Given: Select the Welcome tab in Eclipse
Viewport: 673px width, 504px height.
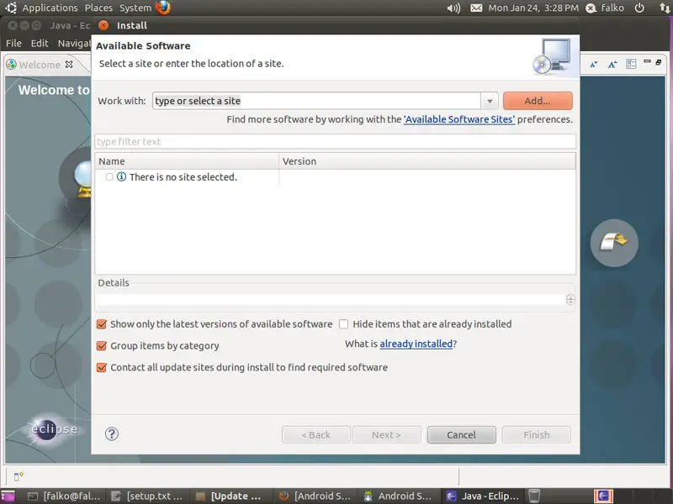Looking at the screenshot, I should coord(40,65).
